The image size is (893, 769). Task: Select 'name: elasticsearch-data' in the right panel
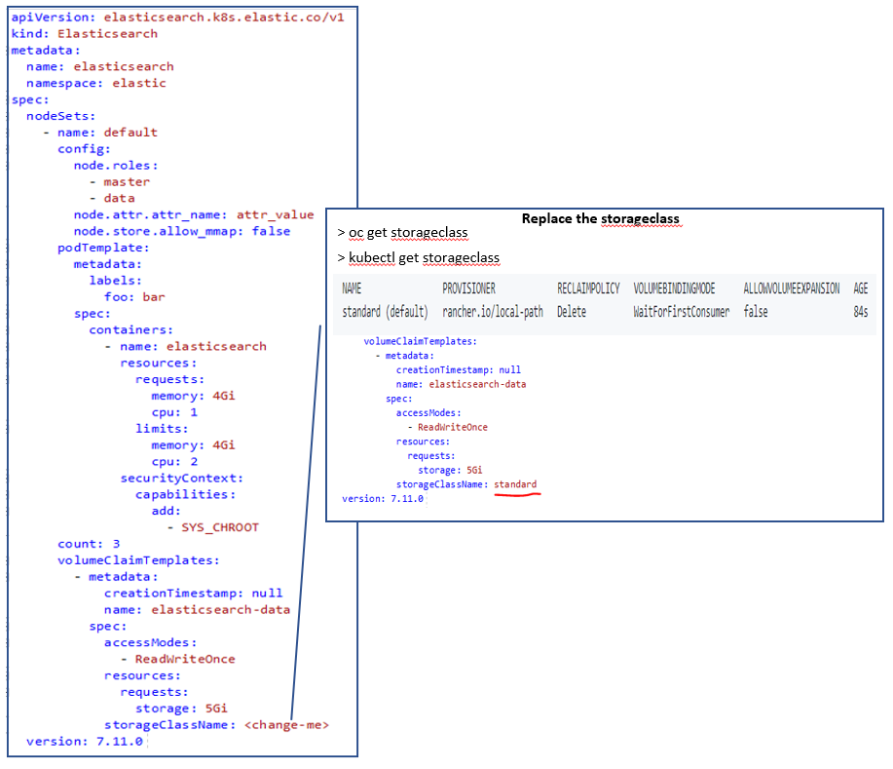tap(461, 384)
